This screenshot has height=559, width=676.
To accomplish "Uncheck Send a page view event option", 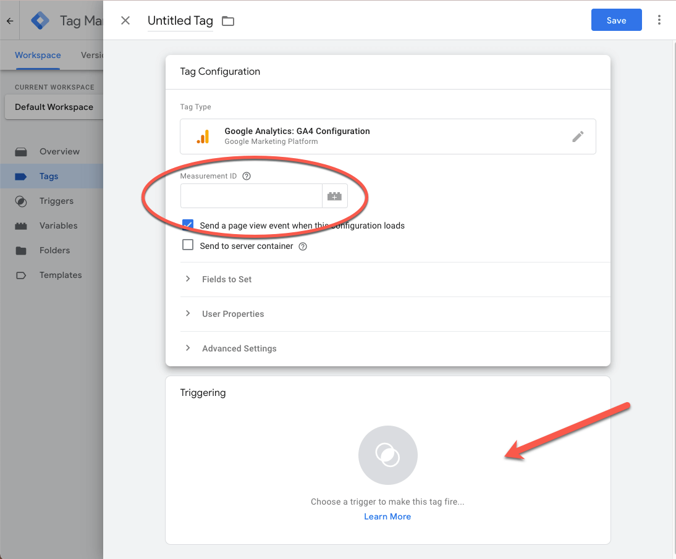I will point(187,225).
